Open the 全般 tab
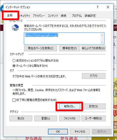The width and height of the screenshot is (117, 140). pyautogui.click(x=10, y=15)
